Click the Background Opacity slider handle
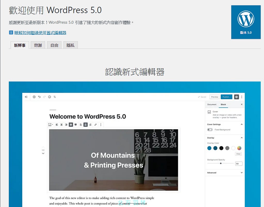Viewport: 264px width, 207px height. [x=221, y=163]
